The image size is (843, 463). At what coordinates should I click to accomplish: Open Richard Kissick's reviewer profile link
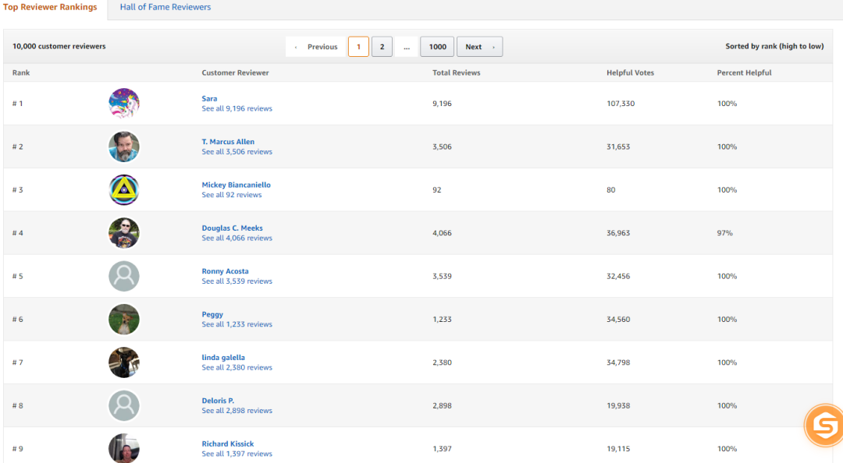(227, 444)
